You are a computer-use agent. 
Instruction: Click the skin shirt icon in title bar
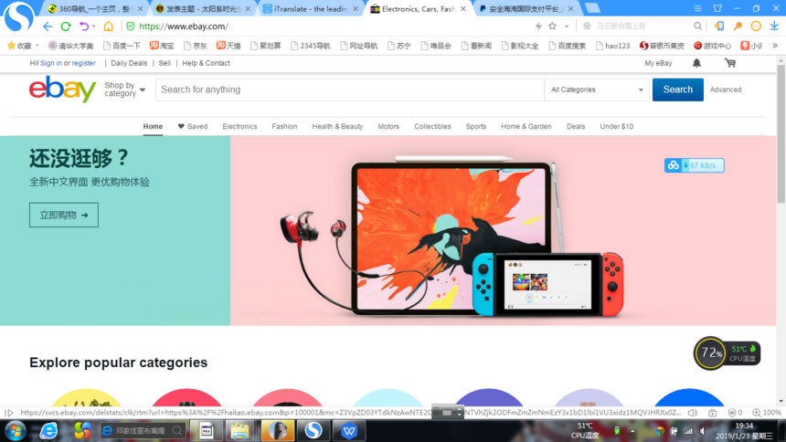[x=717, y=8]
